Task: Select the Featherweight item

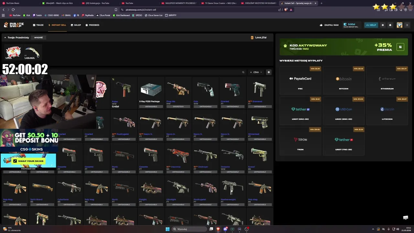Action: click(232, 191)
